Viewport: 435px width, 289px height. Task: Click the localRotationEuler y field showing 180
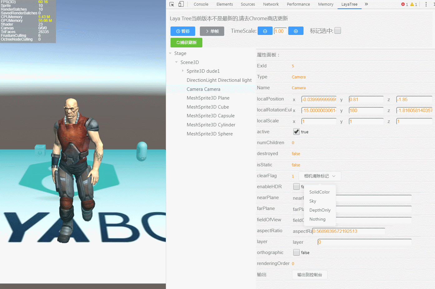366,110
